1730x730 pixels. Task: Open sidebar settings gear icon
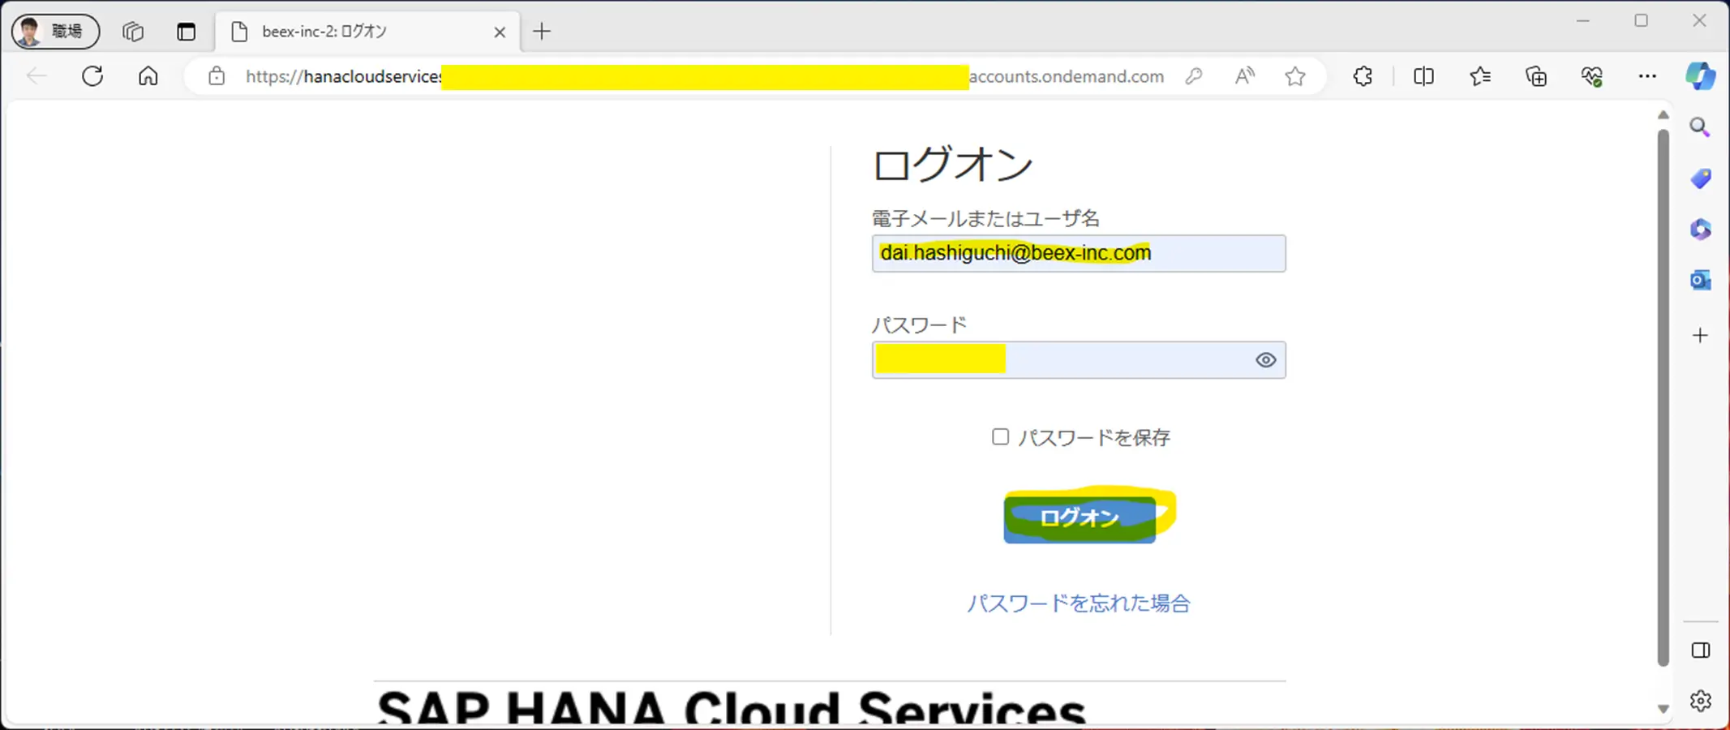(x=1701, y=701)
